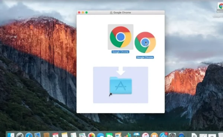Select the Google Chrome app icon with grey highlight
The height and width of the screenshot is (137, 223).
(120, 37)
